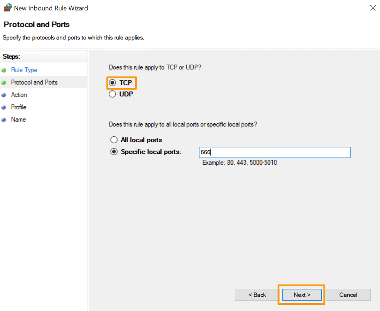Click Next to continue the wizard
This screenshot has height=311, width=380.
coord(301,294)
